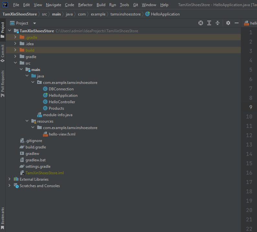The image size is (257, 232).
Task: Open the Build menu
Action: pyautogui.click(x=101, y=5)
